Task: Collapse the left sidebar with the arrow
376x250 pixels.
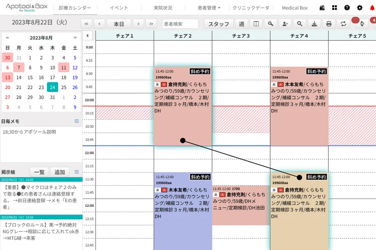Action: (87, 36)
